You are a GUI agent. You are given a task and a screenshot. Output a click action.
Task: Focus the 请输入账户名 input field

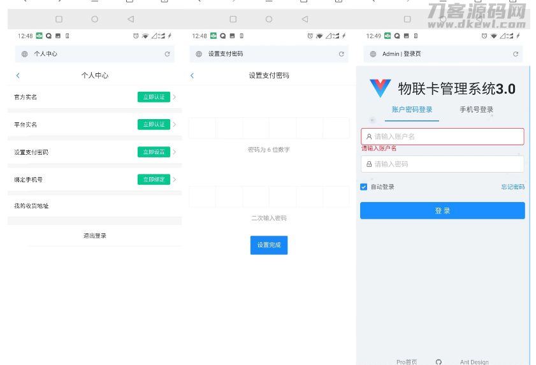click(442, 137)
